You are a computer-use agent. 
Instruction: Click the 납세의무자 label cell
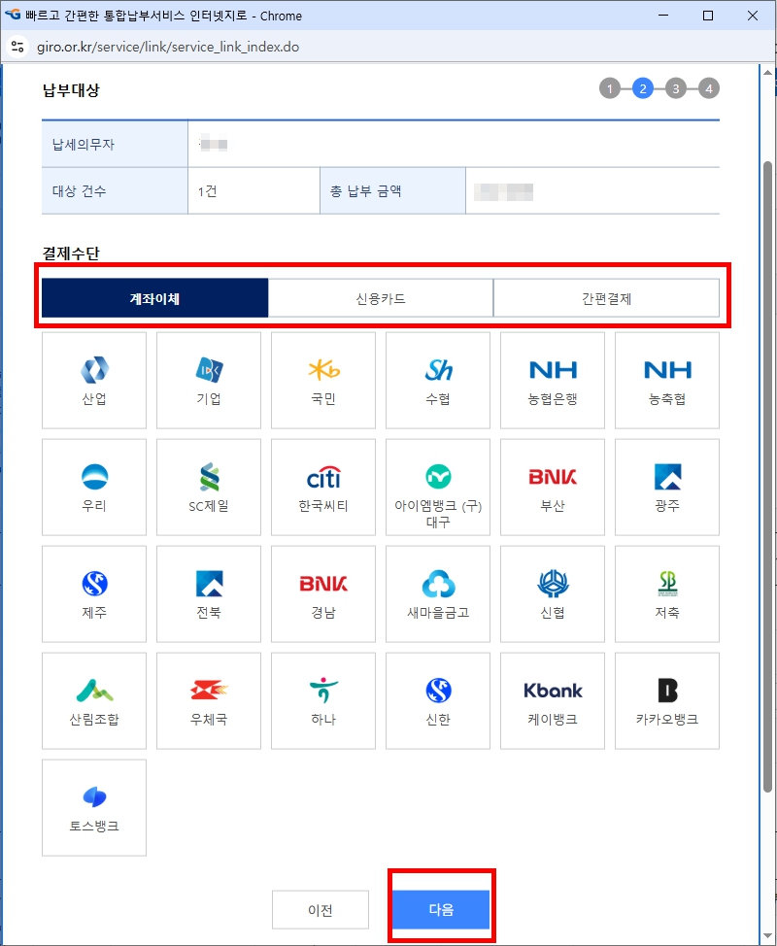pyautogui.click(x=115, y=144)
